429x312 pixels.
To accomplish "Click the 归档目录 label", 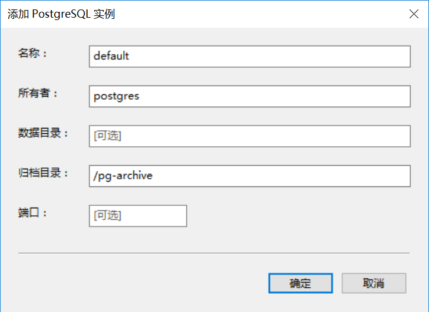I will (44, 172).
